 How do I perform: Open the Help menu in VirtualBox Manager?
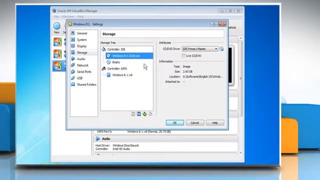[80, 16]
